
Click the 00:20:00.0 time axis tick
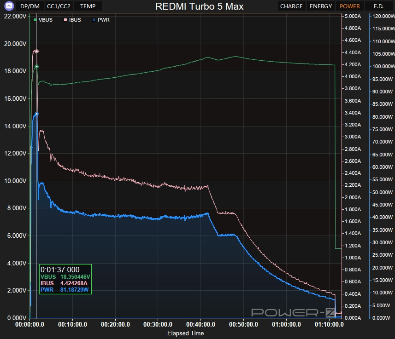click(x=115, y=324)
